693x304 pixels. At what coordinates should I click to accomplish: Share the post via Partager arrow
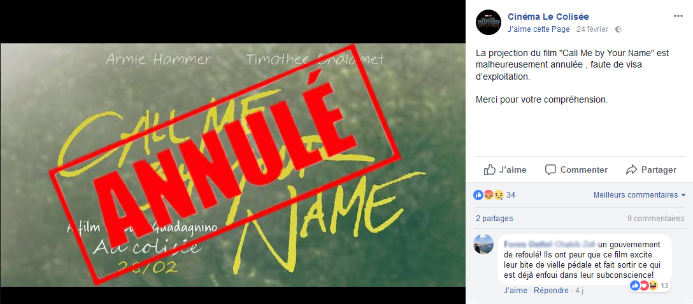(x=651, y=170)
